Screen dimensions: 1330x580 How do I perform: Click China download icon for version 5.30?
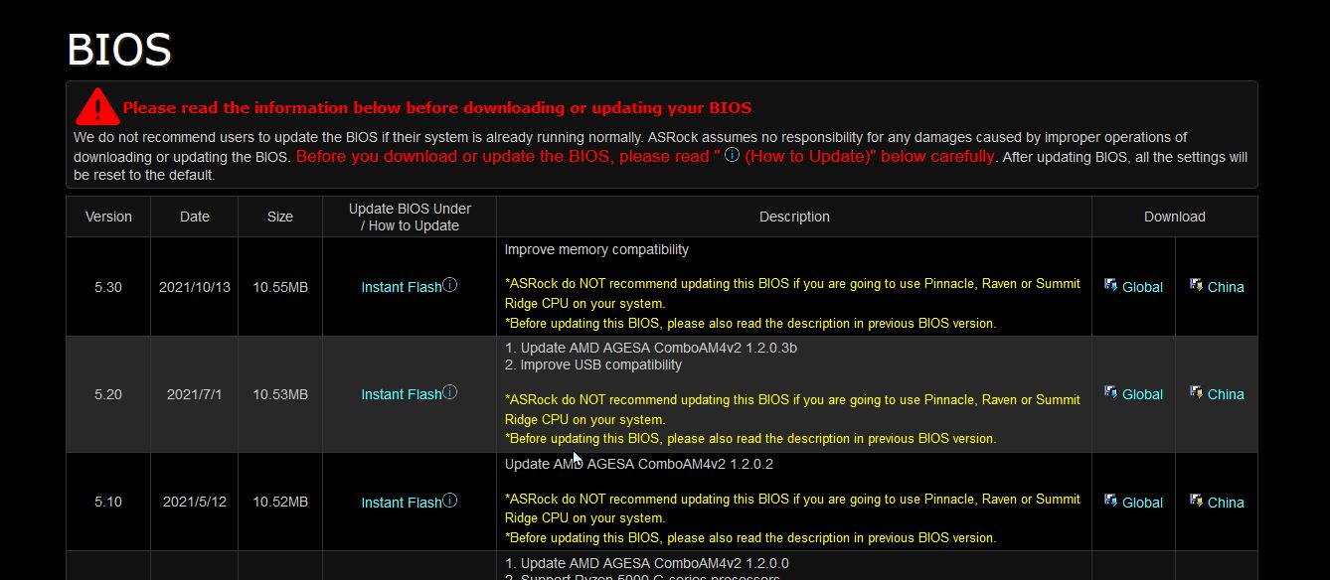(1197, 285)
